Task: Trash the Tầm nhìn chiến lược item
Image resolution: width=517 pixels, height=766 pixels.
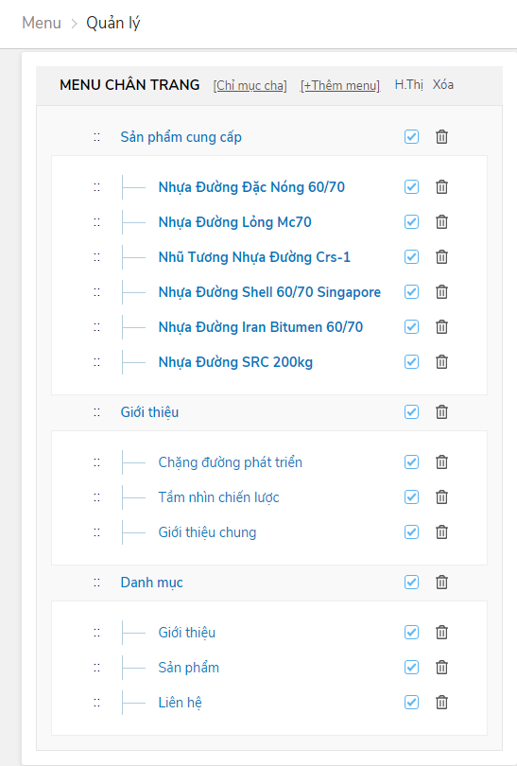Action: coord(441,496)
